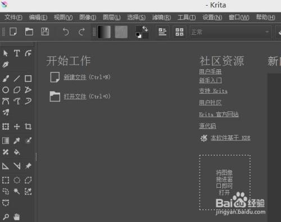Open the gradient swatch in toolbar
The height and width of the screenshot is (222, 281).
pyautogui.click(x=104, y=32)
